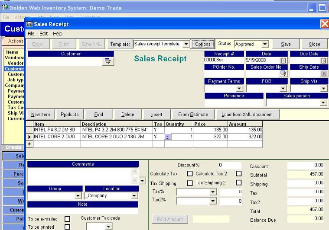Click the Save button
The height and width of the screenshot is (230, 329).
[x=286, y=44]
